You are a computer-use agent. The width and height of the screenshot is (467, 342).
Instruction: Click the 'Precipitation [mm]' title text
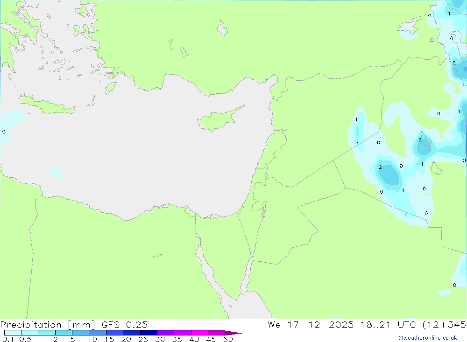click(x=48, y=325)
